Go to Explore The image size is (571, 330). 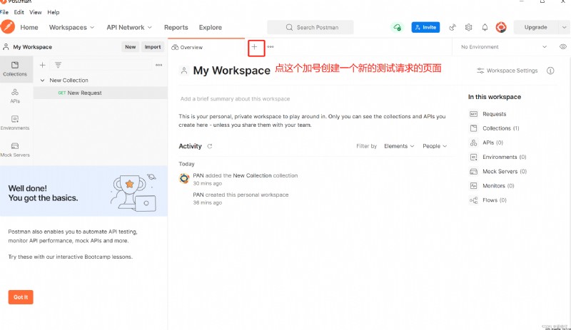click(x=210, y=27)
